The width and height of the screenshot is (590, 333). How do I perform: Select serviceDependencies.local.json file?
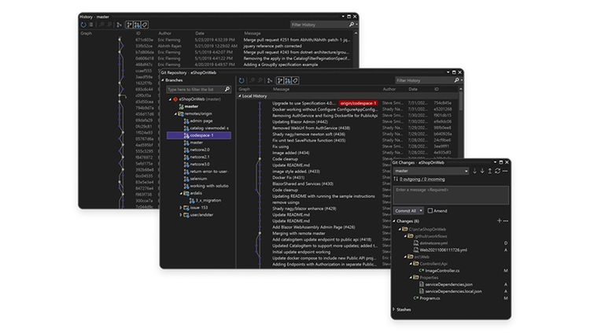coord(453,291)
